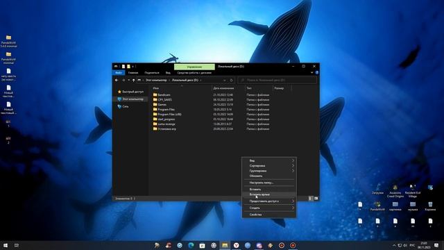The image size is (444, 250).
Task: Switch to large icons view in status bar
Action: point(316,199)
